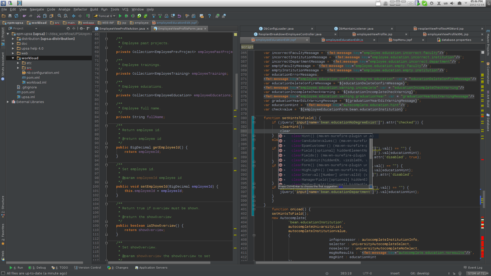Image resolution: width=491 pixels, height=276 pixels.
Task: Toggle the tool window buttons icon in bottom-left corner
Action: point(3,273)
